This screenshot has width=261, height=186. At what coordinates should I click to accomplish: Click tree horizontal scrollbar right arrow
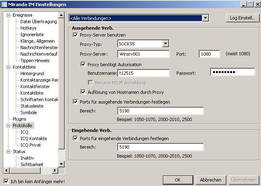point(55,170)
